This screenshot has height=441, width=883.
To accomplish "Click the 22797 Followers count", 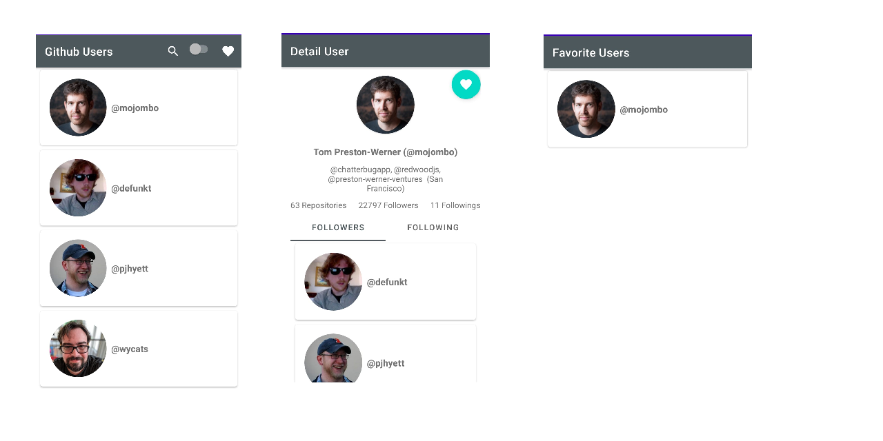I will pyautogui.click(x=388, y=205).
